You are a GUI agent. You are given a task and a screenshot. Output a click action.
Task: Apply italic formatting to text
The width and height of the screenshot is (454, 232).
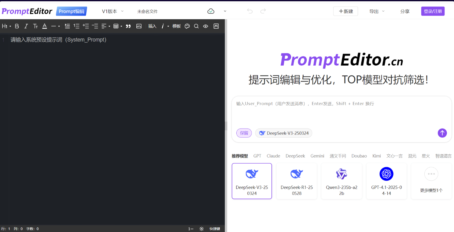[x=26, y=26]
